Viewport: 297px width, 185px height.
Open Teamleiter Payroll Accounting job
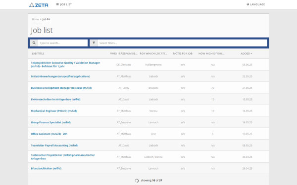click(x=54, y=146)
